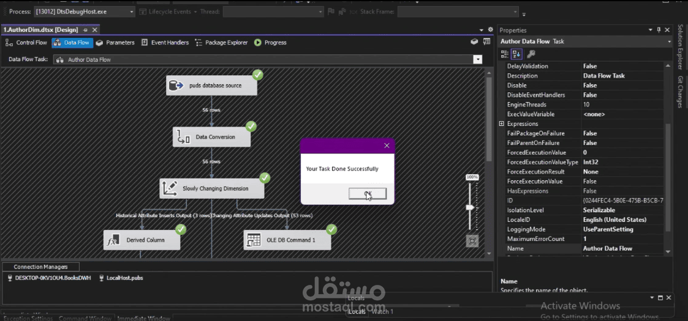
Task: Open the Event Handlers tab
Action: coord(165,42)
